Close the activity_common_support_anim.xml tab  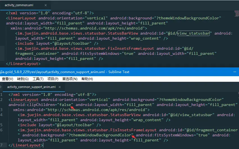(60, 87)
